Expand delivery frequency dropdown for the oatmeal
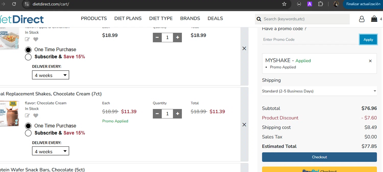 pos(51,75)
